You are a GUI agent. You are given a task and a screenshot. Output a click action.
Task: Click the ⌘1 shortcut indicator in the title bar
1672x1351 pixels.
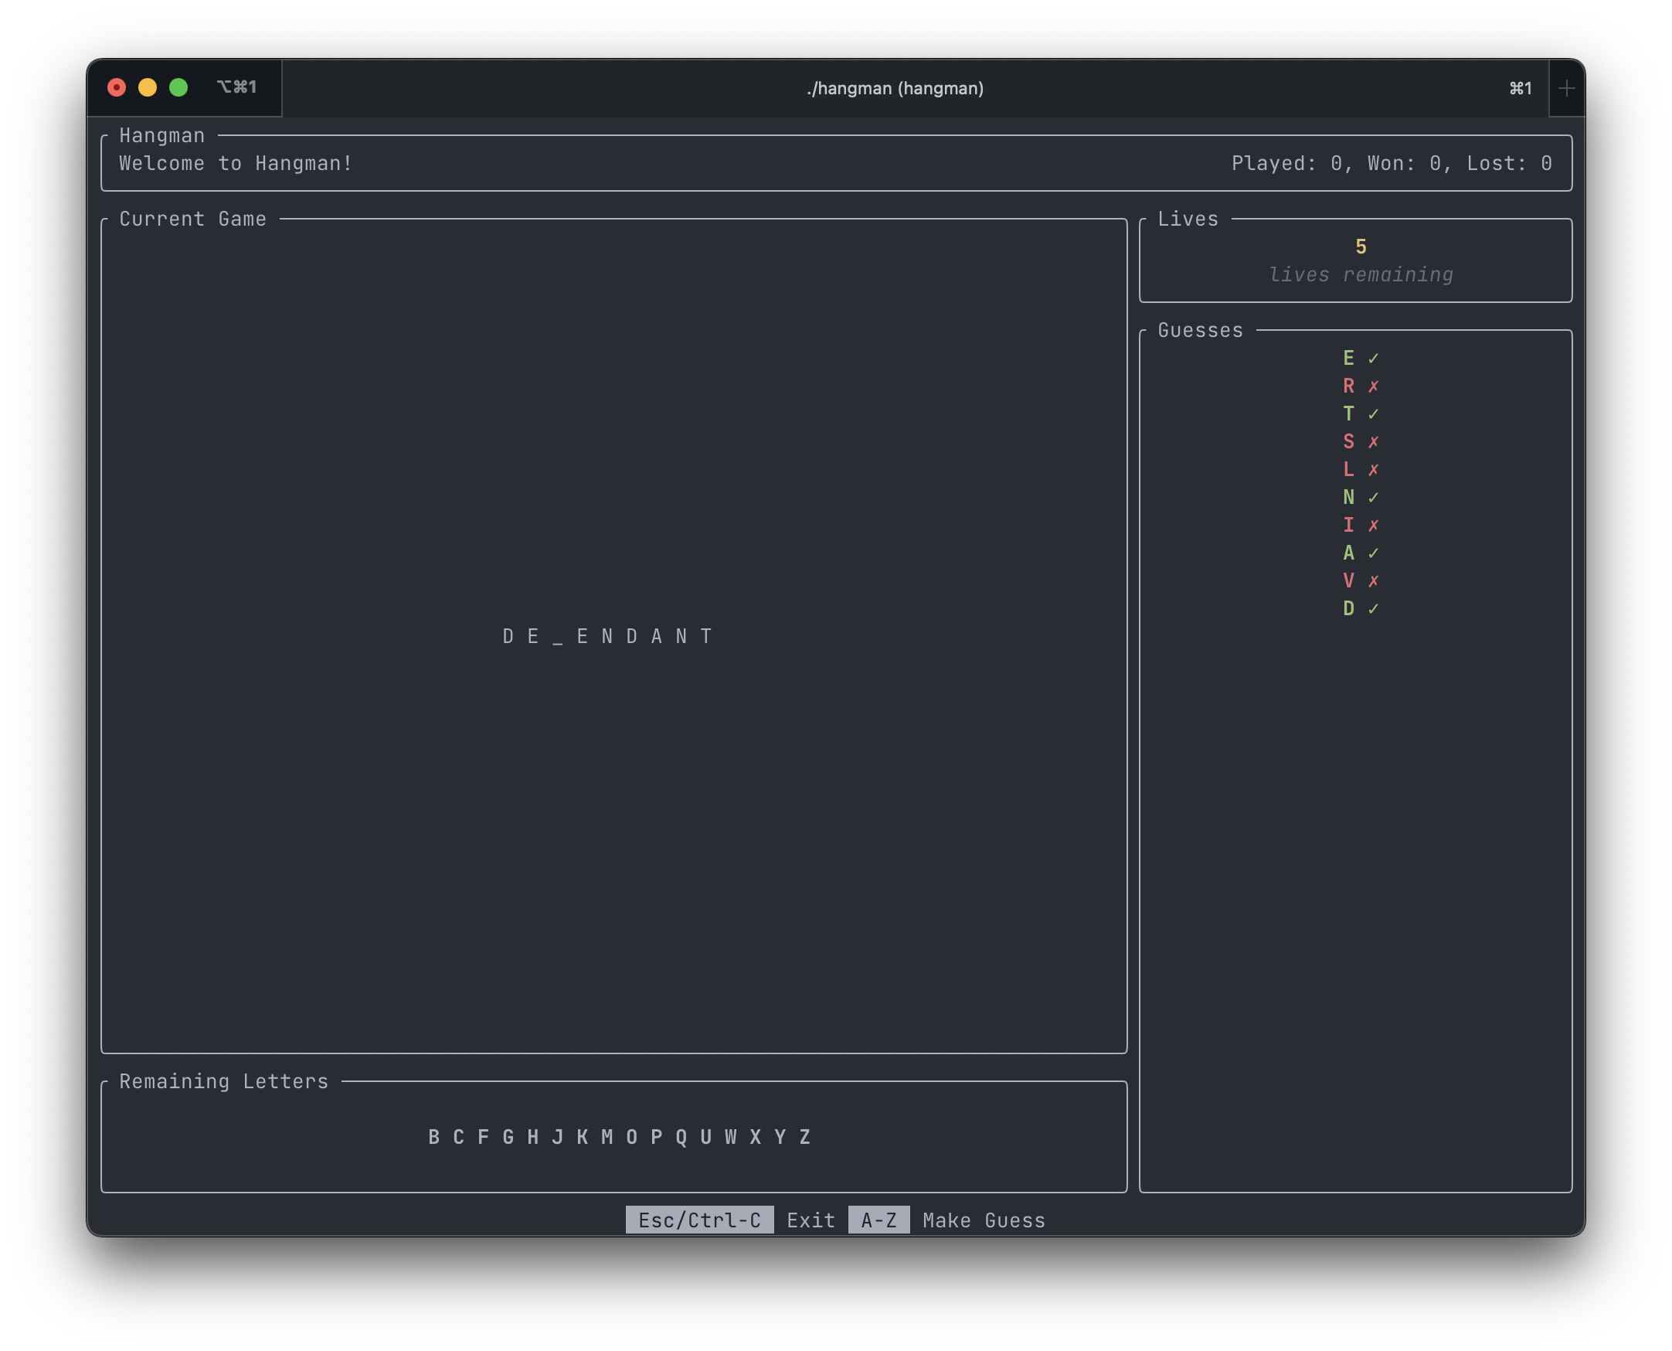tap(1521, 88)
